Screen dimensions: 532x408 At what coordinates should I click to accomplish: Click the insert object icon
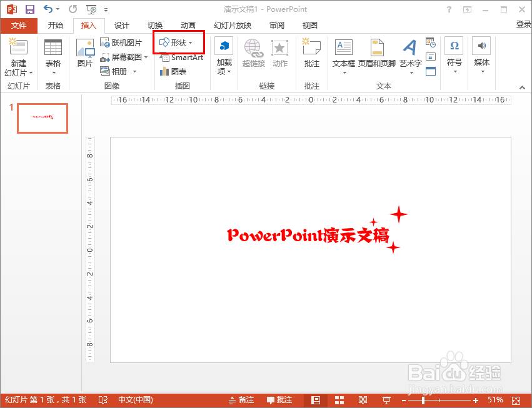tap(431, 71)
